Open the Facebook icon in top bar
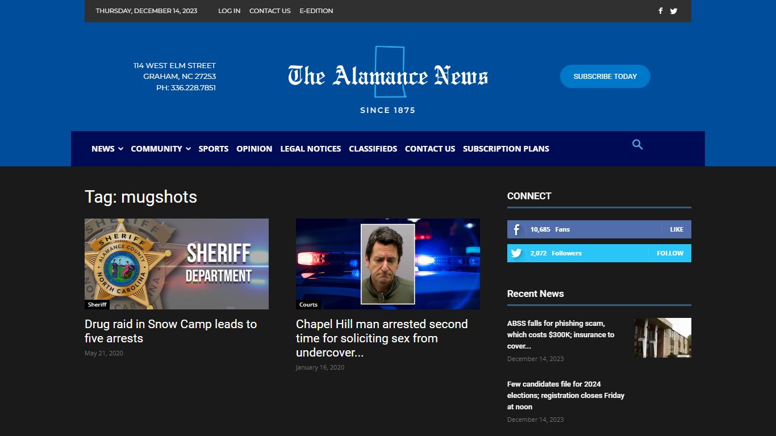The height and width of the screenshot is (436, 776). pos(660,11)
